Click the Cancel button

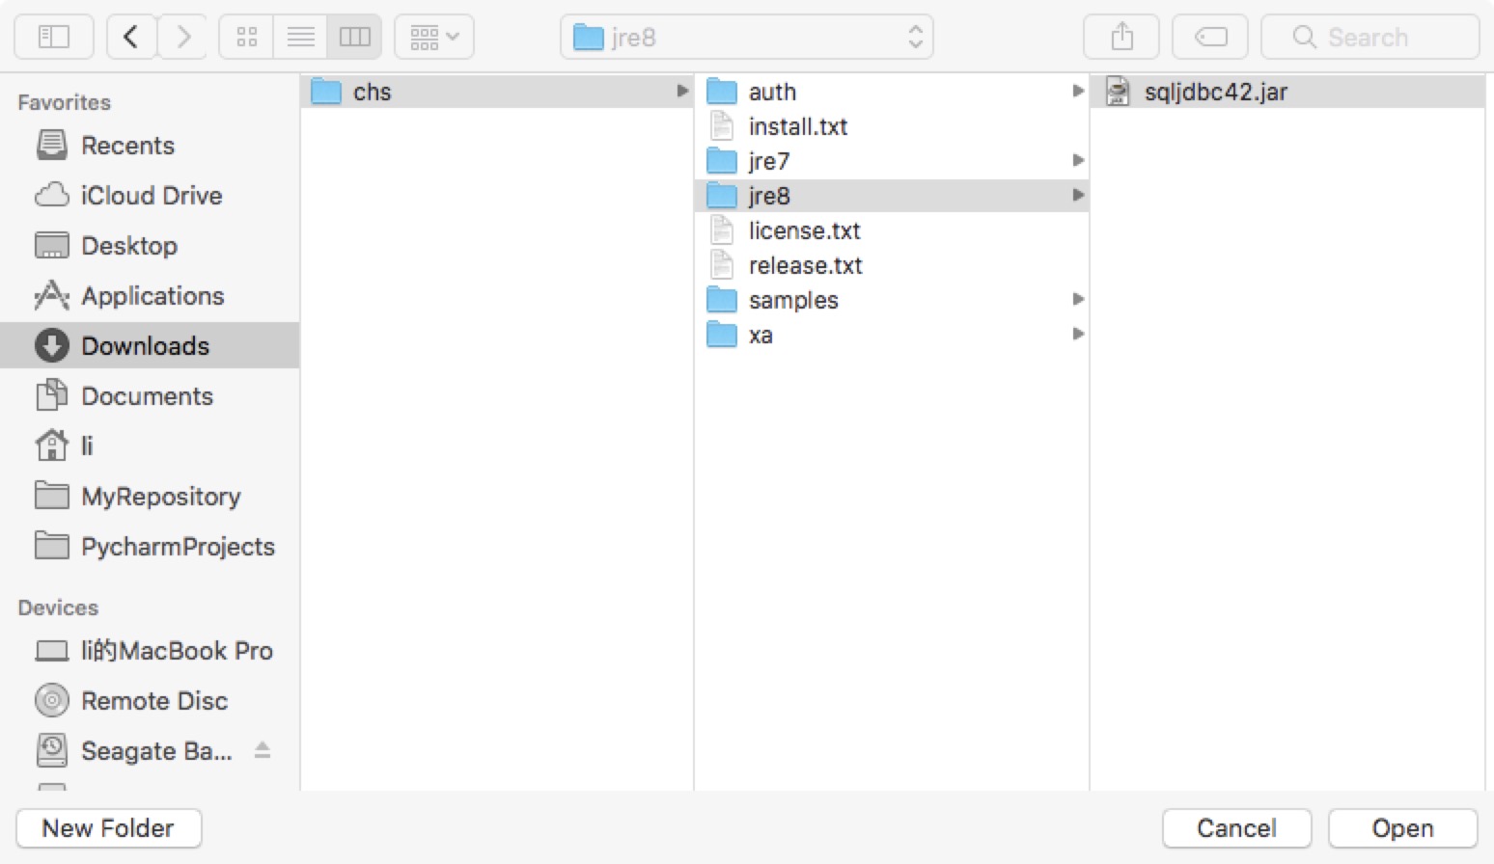[x=1236, y=828]
